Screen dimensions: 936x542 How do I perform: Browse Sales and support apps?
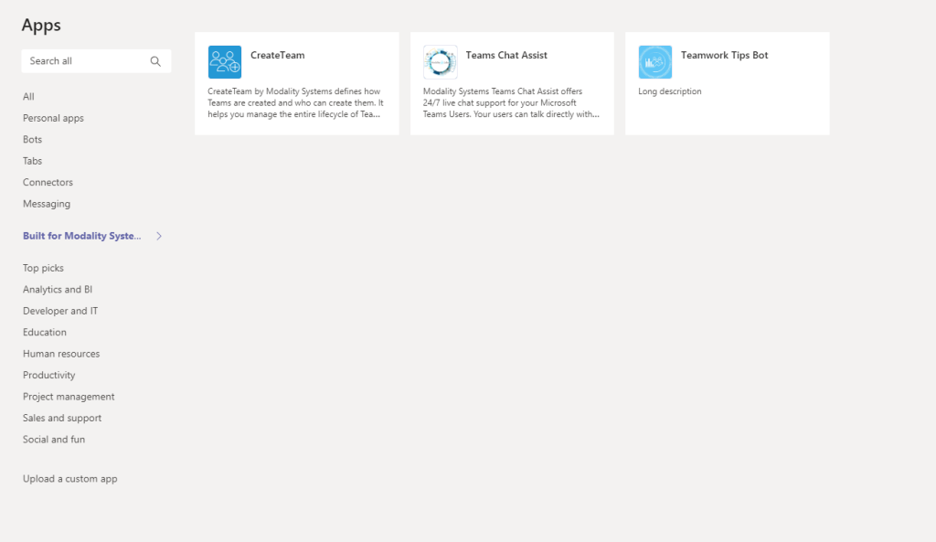(62, 419)
